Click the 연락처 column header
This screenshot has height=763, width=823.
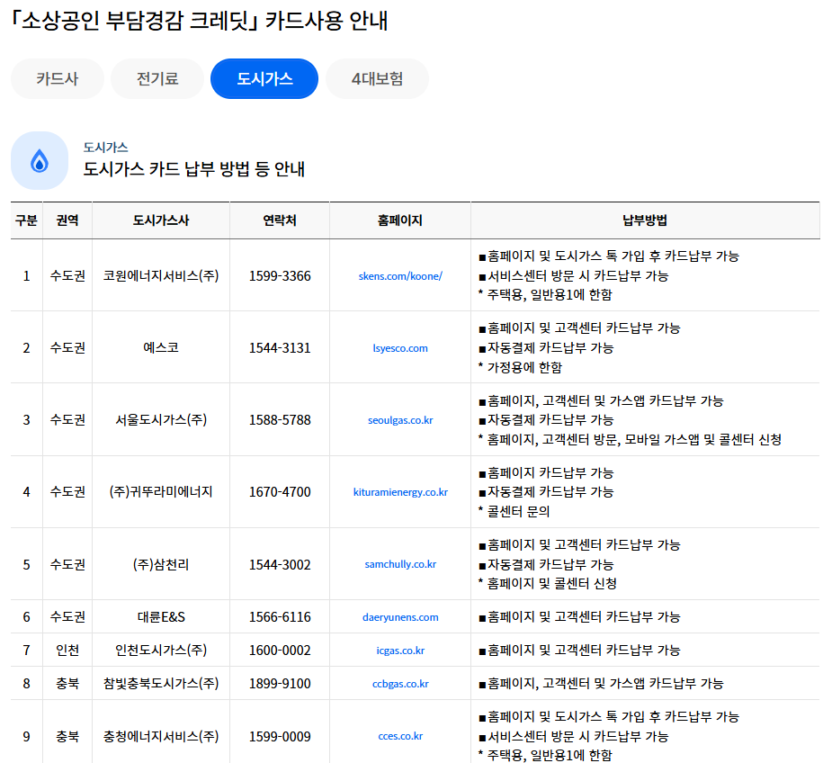tap(280, 220)
